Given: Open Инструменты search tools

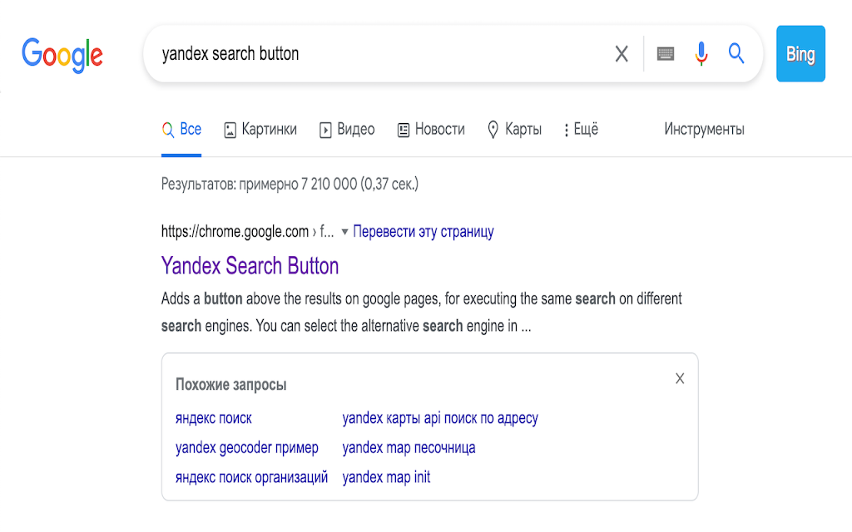Looking at the screenshot, I should [704, 130].
